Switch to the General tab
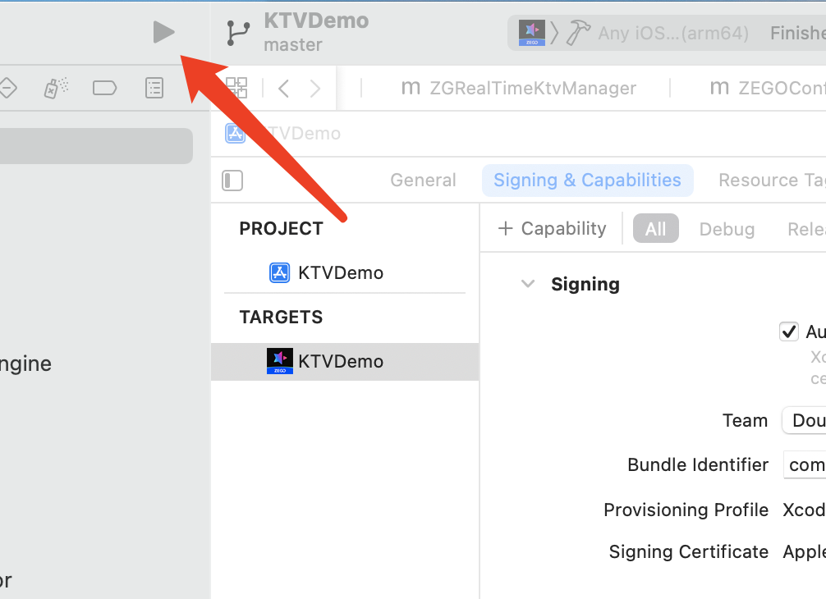Viewport: 826px width, 599px height. point(423,180)
